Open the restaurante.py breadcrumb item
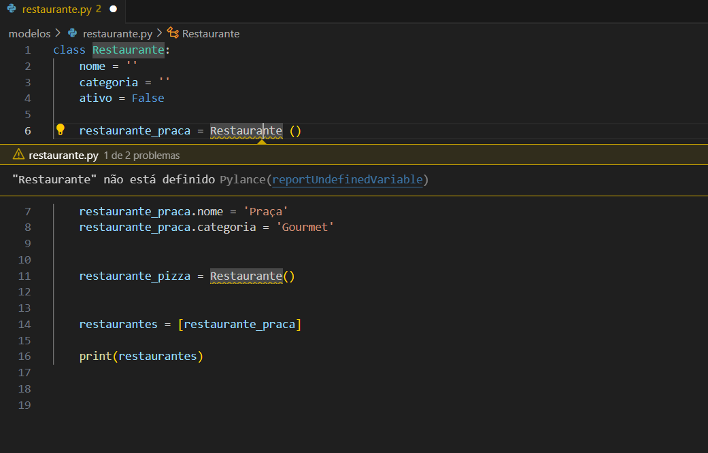 (x=118, y=34)
